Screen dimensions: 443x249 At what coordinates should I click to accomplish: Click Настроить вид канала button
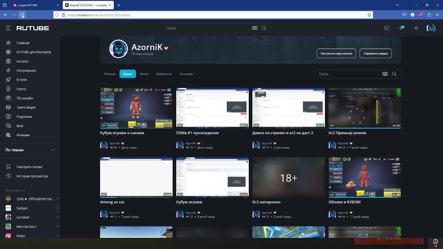click(x=336, y=53)
